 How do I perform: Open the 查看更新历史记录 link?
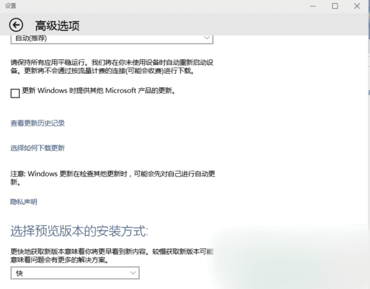pos(38,123)
